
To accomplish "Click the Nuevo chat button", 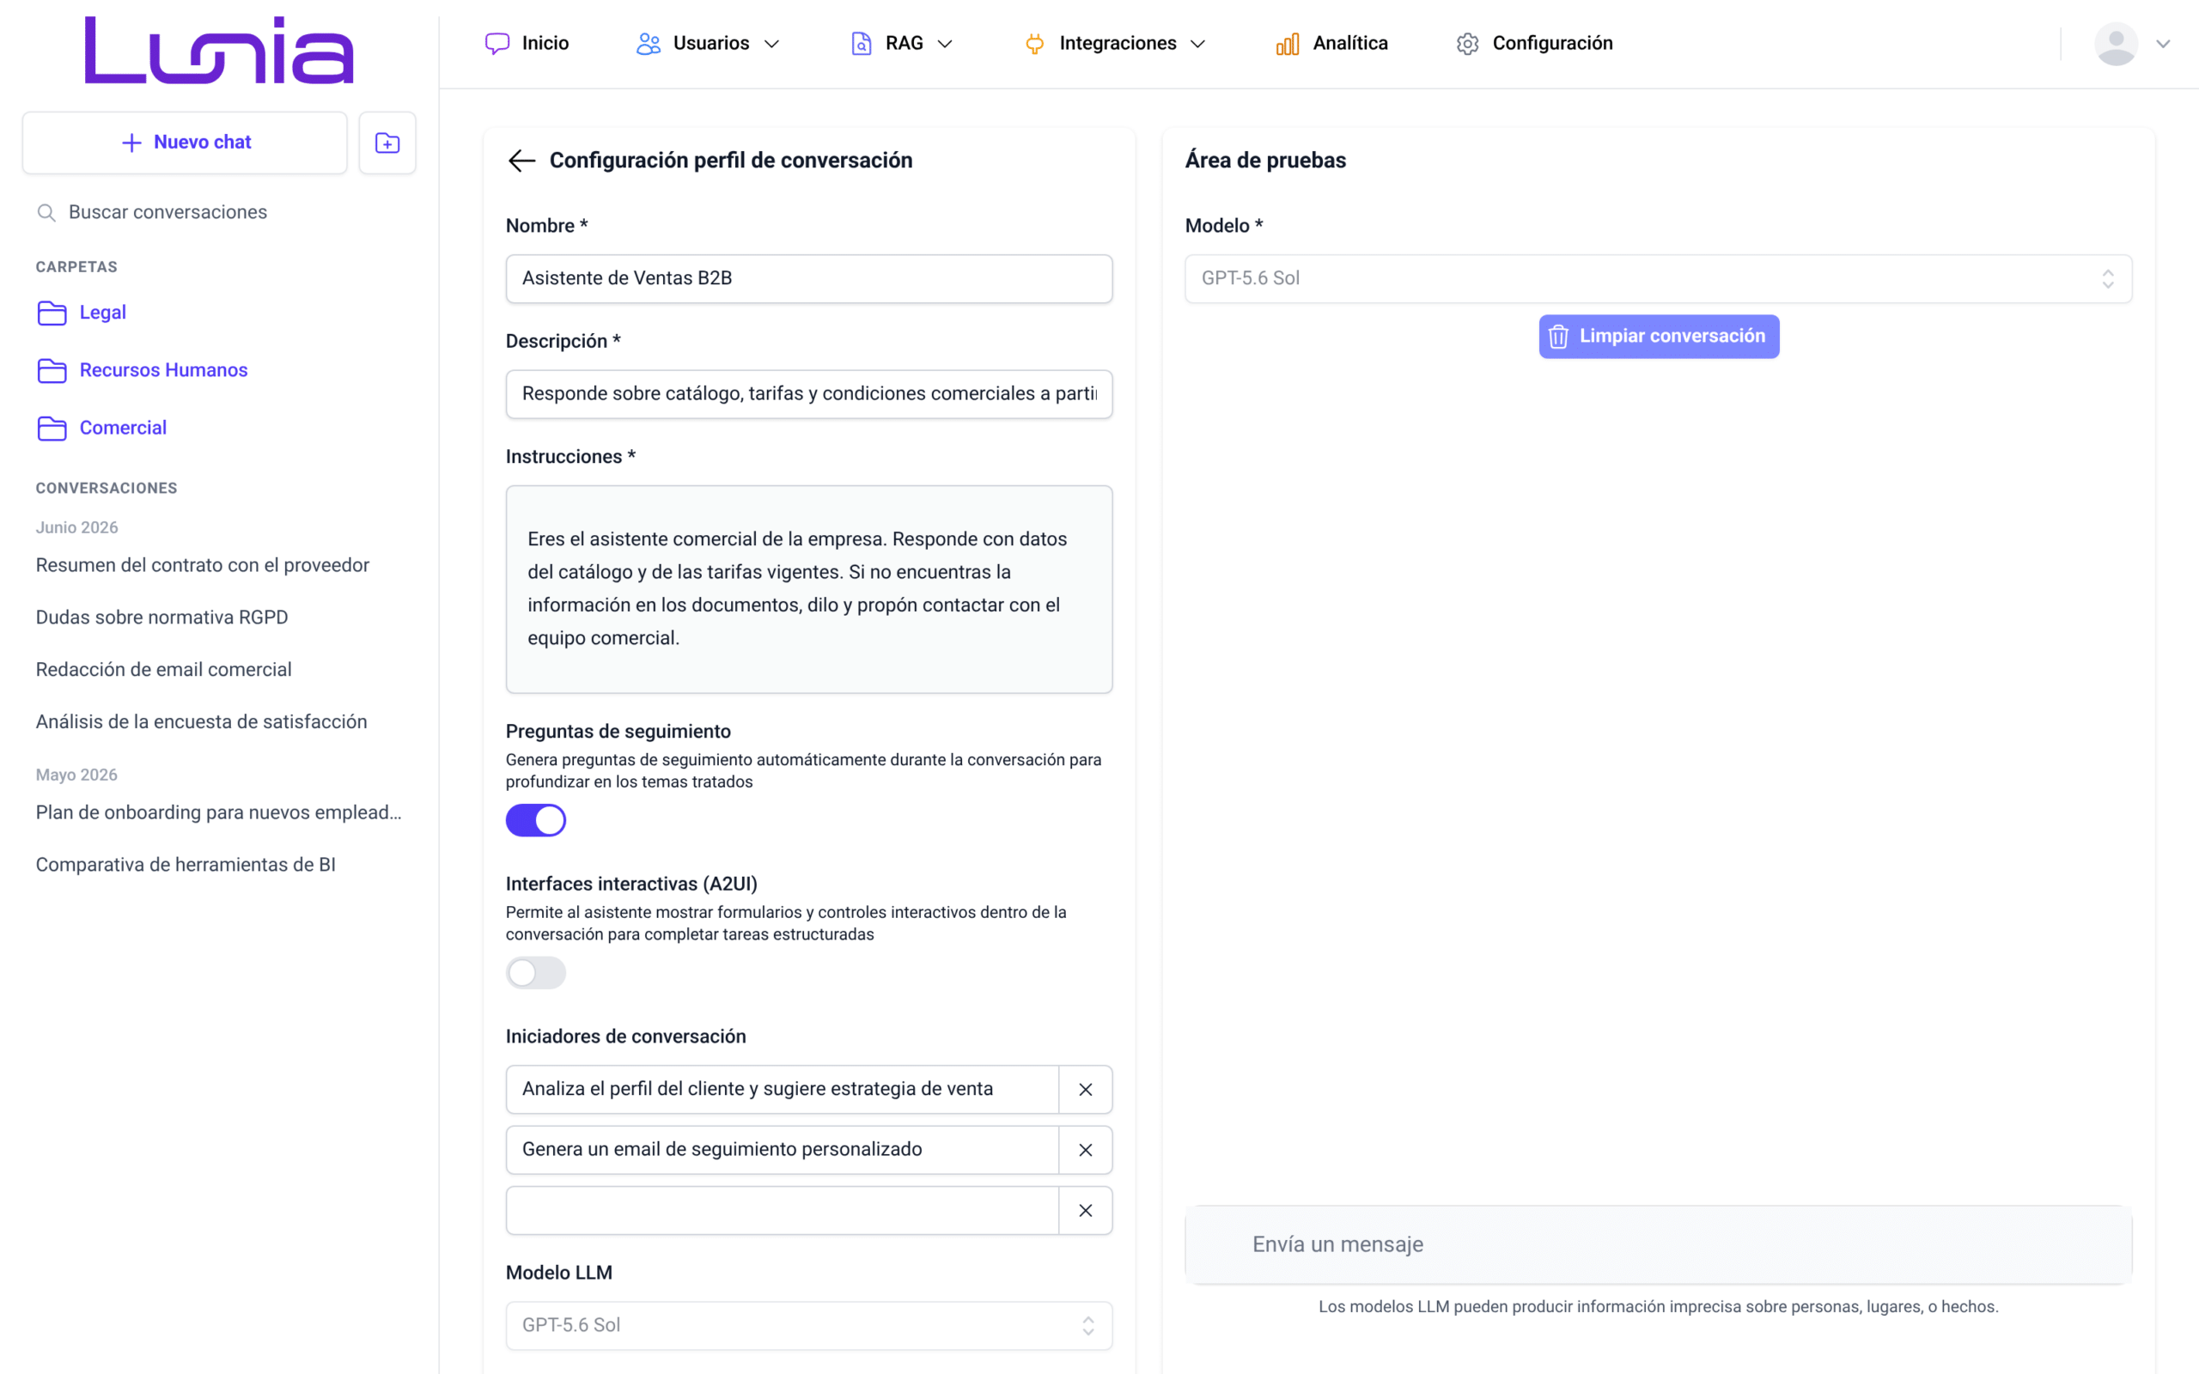I will [x=186, y=143].
